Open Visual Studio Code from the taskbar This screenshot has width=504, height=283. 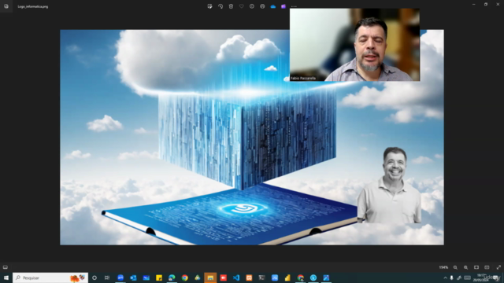click(x=236, y=277)
